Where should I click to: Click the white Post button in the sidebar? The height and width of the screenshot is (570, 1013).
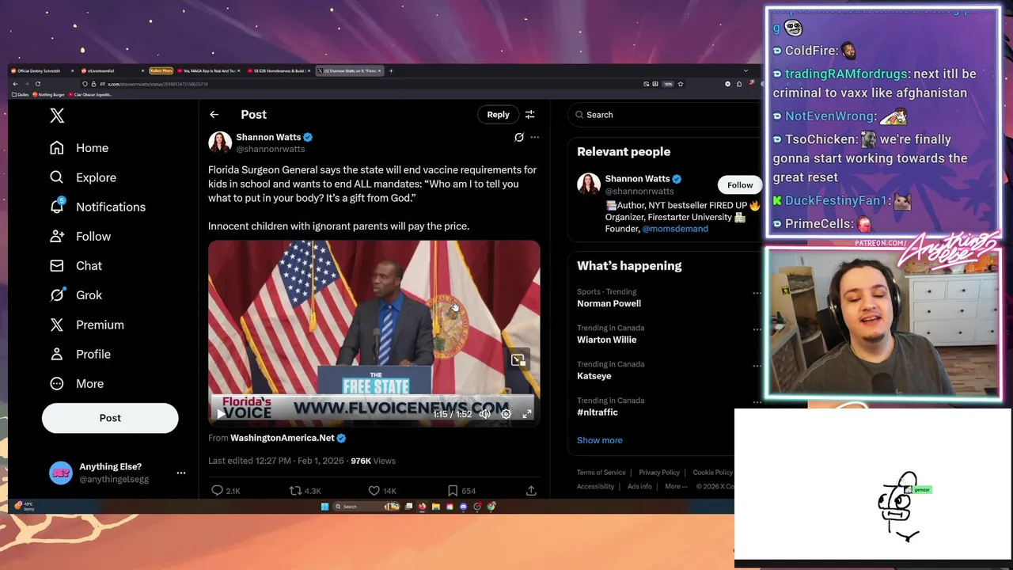pos(110,418)
